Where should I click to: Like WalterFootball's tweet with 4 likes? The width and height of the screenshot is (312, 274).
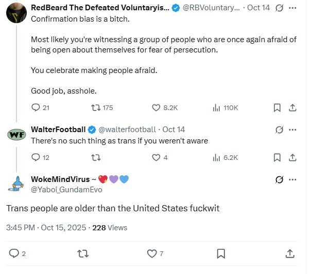pos(157,157)
